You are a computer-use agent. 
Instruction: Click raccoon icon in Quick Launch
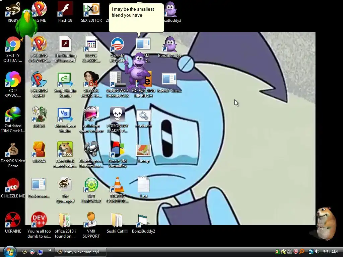pos(24,252)
